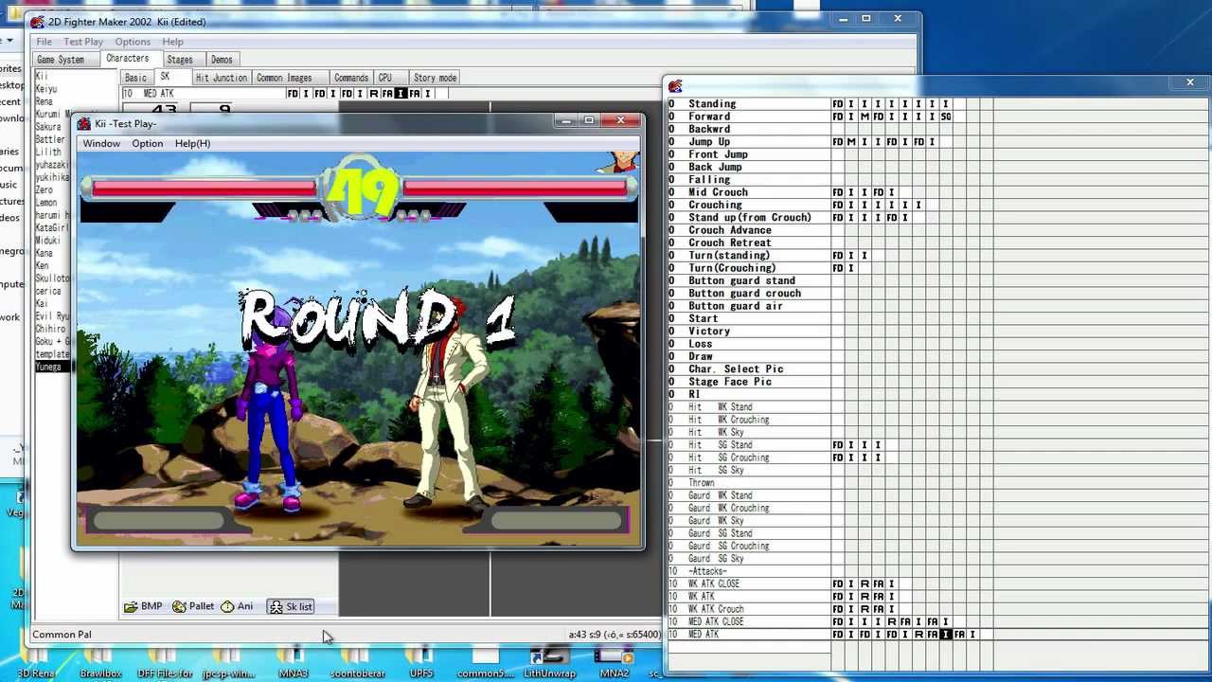The width and height of the screenshot is (1212, 682).
Task: Open the UPF5 desktop folder
Action: (421, 662)
